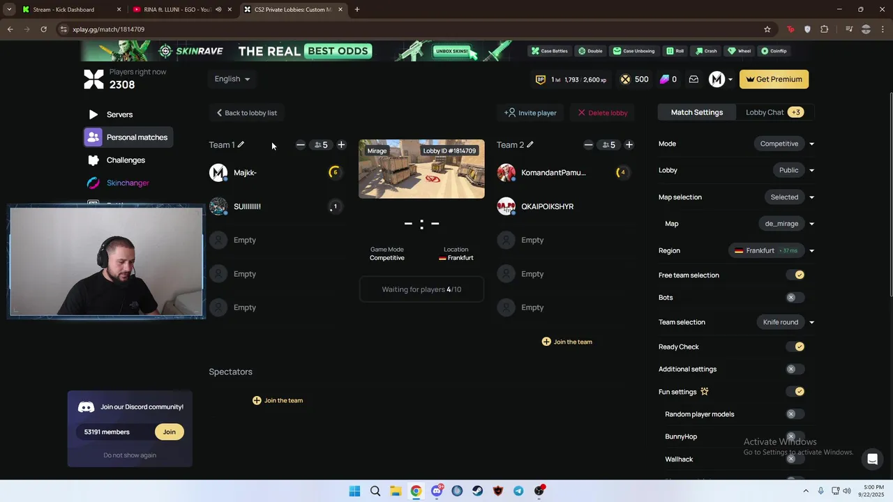Increase Team 2 player slots
The image size is (893, 502).
click(629, 145)
